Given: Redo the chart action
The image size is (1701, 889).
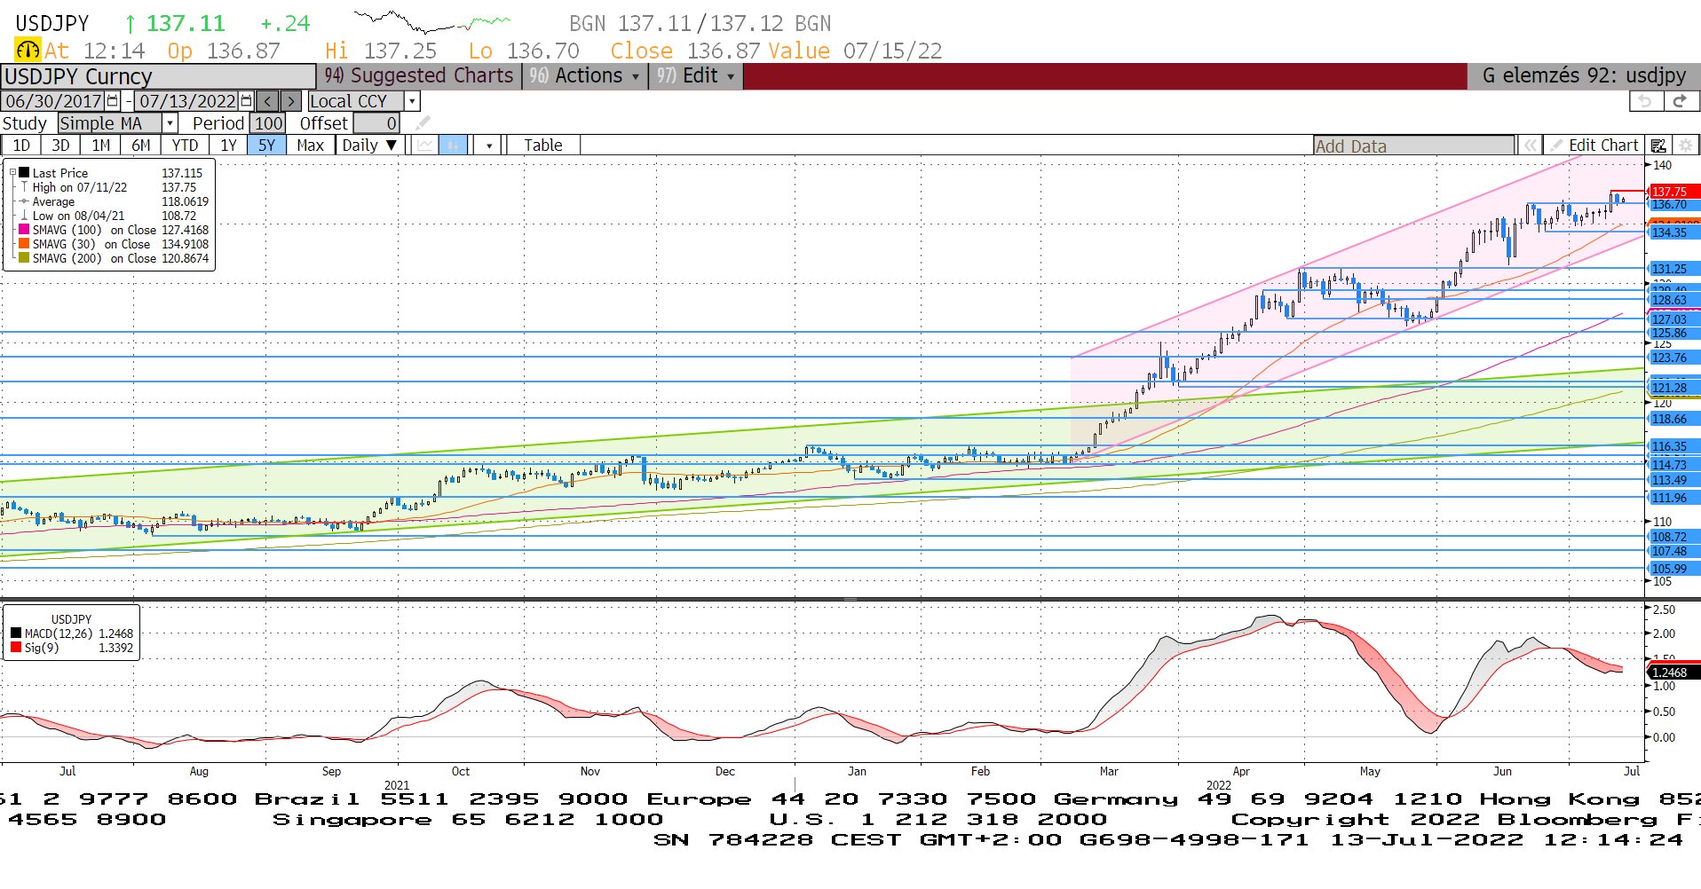Looking at the screenshot, I should point(1679,101).
